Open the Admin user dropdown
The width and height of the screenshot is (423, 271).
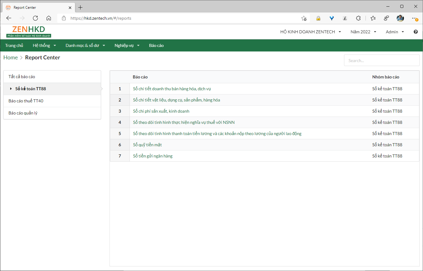click(x=395, y=32)
